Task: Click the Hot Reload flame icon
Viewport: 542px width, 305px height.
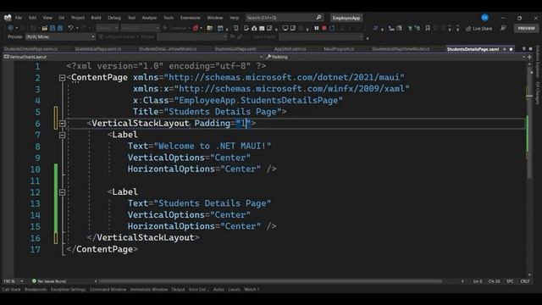Action: pyautogui.click(x=196, y=28)
